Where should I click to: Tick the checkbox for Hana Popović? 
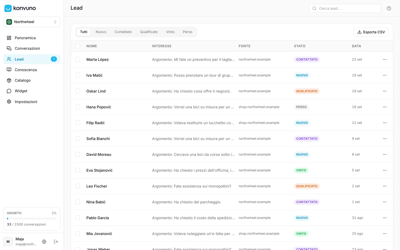[78, 107]
